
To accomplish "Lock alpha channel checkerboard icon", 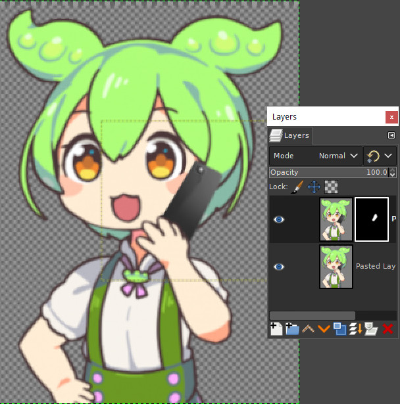I will click(x=331, y=187).
